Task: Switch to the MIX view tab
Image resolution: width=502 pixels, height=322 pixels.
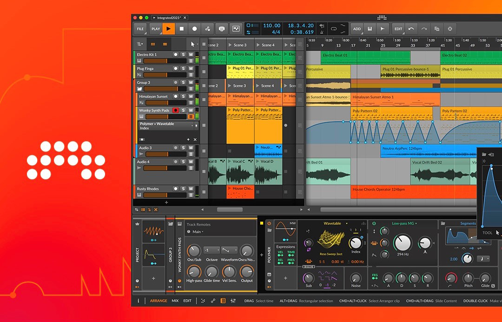Action: pos(175,301)
